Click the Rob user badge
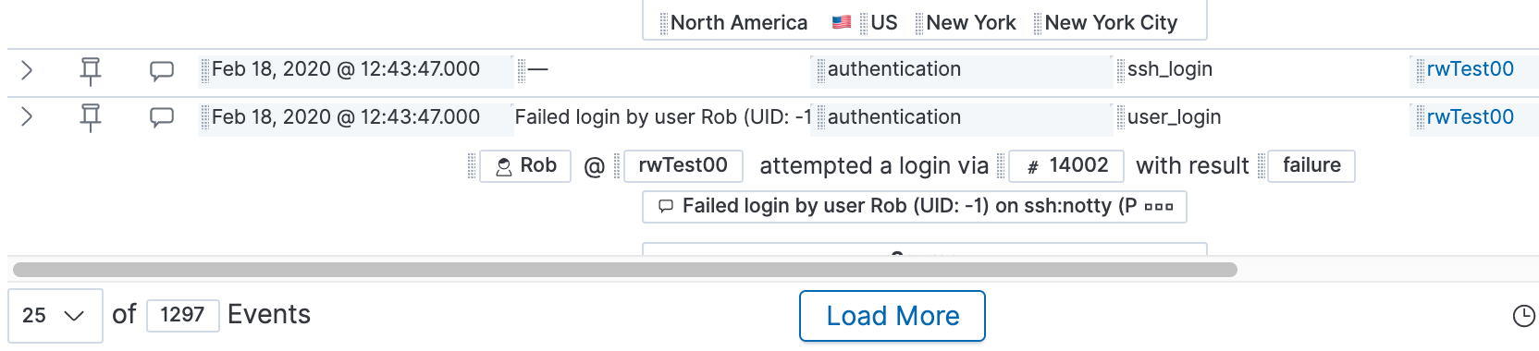Image resolution: width=1539 pixels, height=351 pixels. pos(525,166)
